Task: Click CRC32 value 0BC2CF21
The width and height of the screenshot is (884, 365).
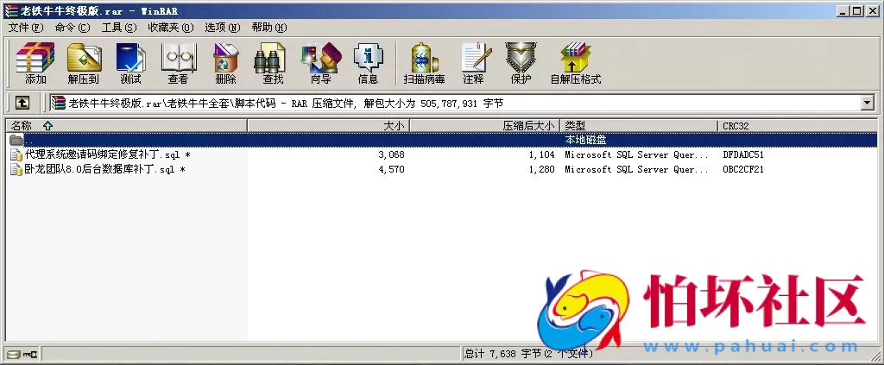Action: (x=743, y=169)
